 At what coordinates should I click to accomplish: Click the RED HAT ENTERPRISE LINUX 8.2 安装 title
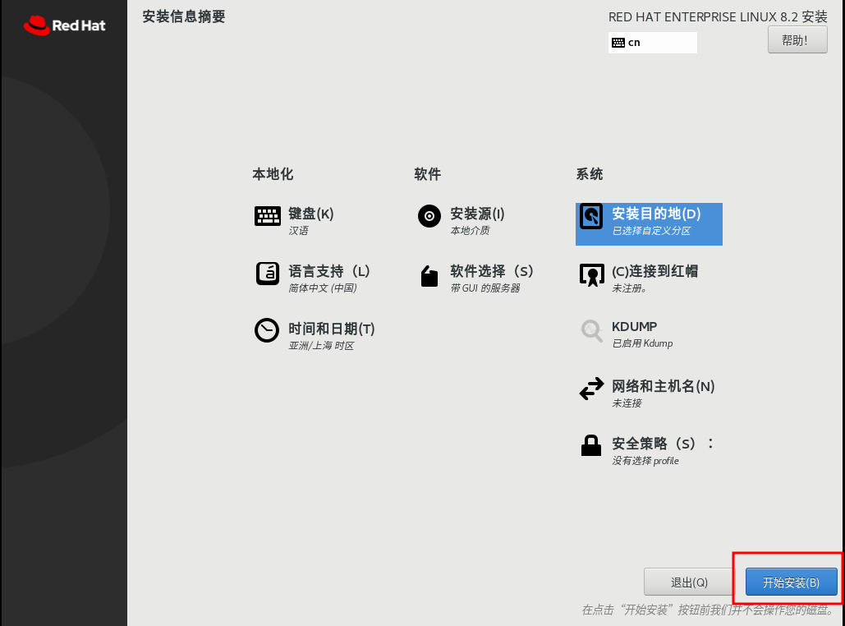(x=718, y=16)
